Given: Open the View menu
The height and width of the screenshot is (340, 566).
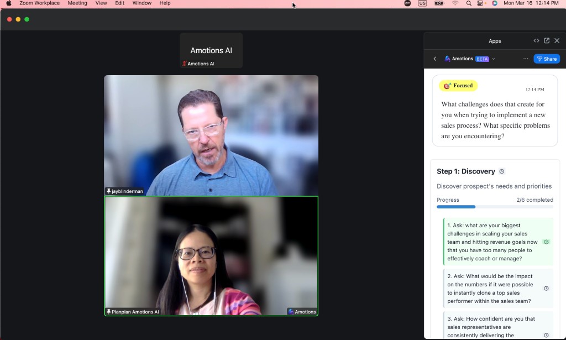Looking at the screenshot, I should pyautogui.click(x=101, y=3).
